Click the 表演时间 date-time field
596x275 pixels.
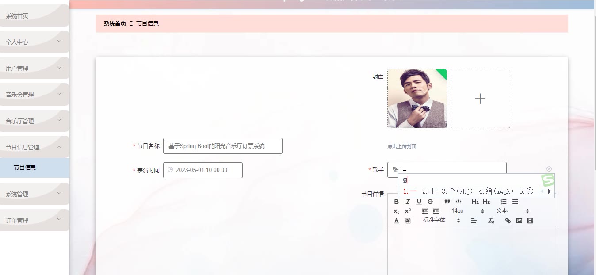click(203, 170)
